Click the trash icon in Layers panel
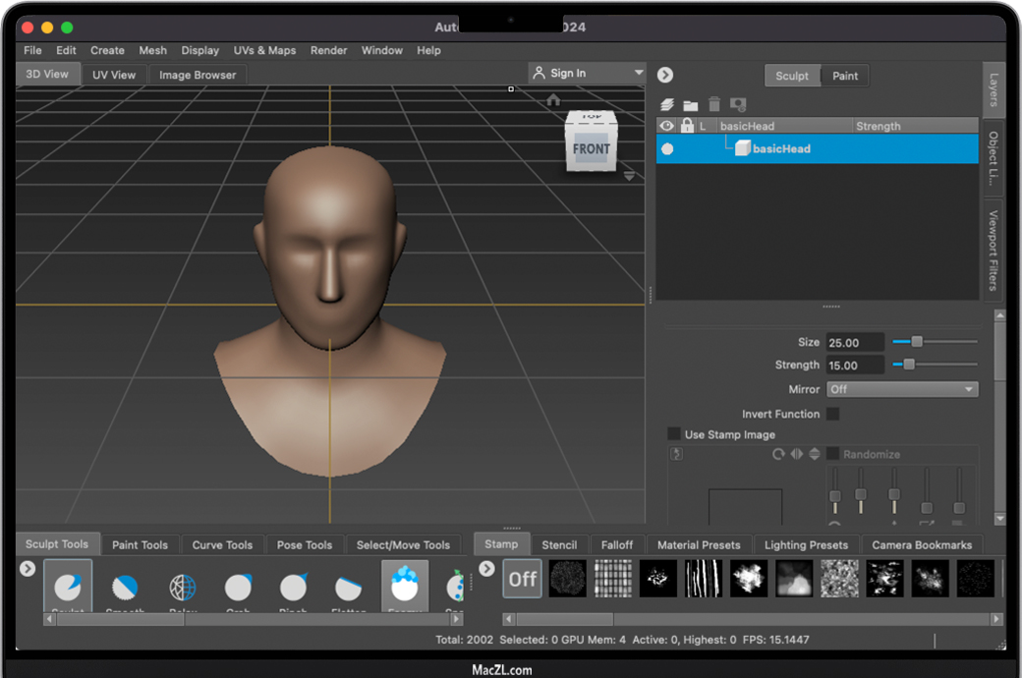The image size is (1022, 678). (714, 104)
